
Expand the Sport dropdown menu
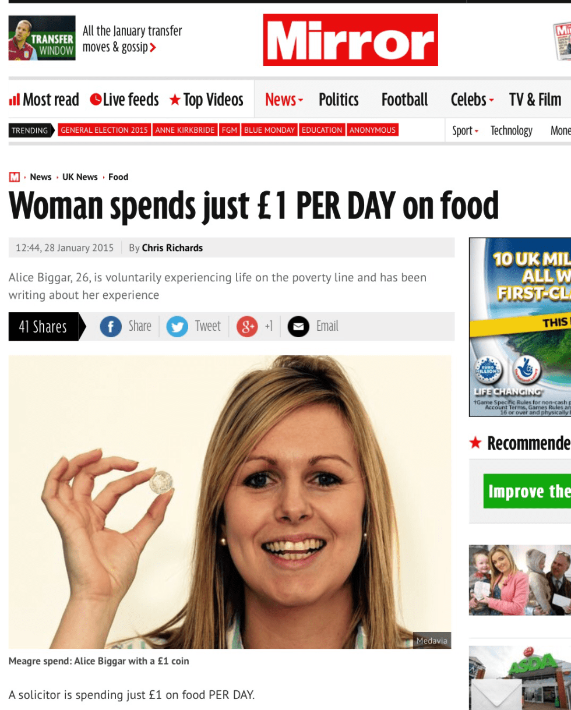pos(466,130)
